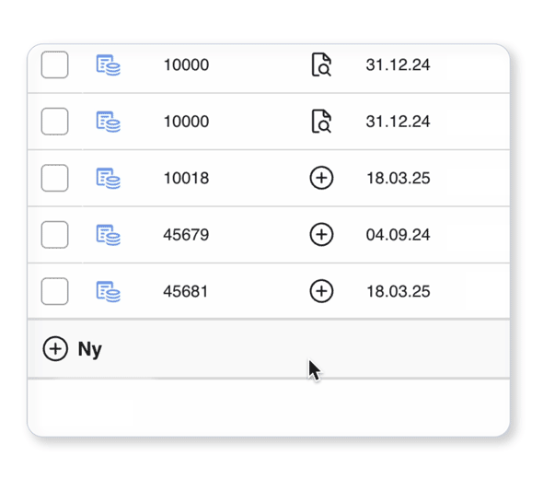
Task: Click the blue coins ledger icon for 45679
Action: tap(108, 235)
